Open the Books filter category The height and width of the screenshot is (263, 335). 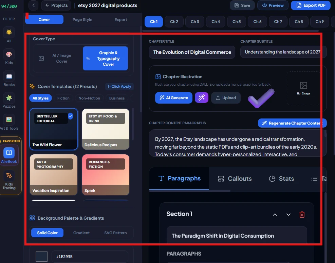point(9,79)
